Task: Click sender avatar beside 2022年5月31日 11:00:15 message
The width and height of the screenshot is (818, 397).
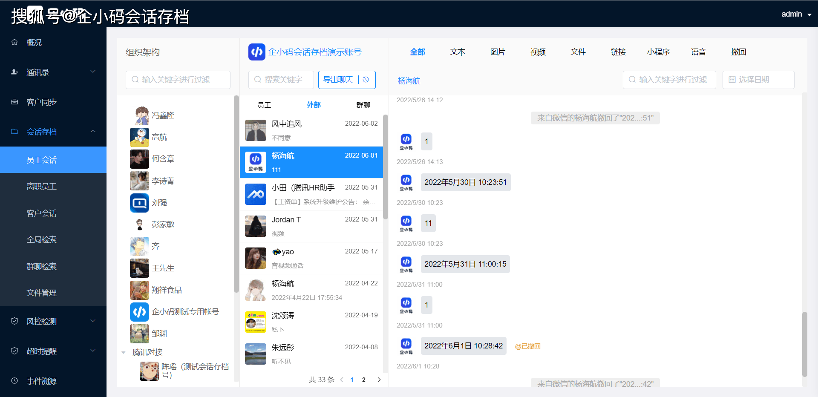Action: point(406,264)
